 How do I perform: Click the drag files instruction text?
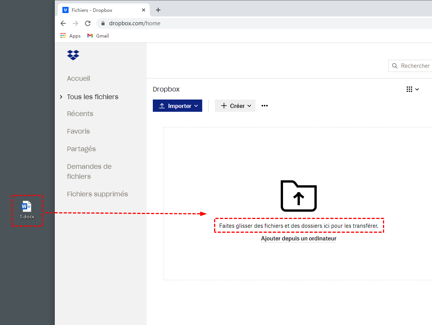pos(299,226)
